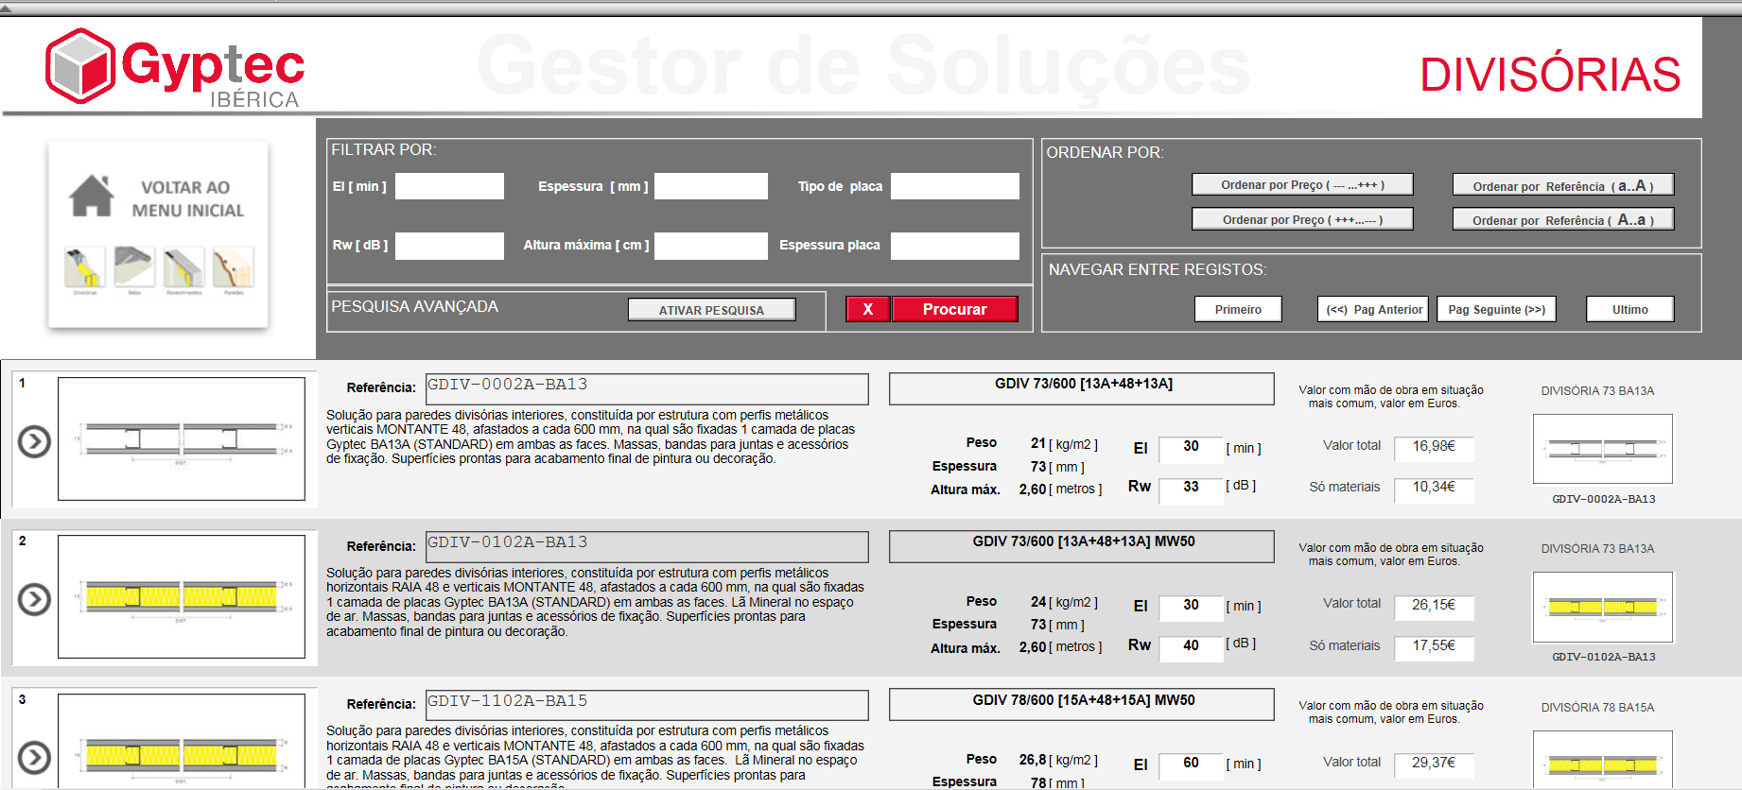Click the caption GDIV-0002A-BA13 under the preview
This screenshot has width=1742, height=790.
pos(1604,499)
